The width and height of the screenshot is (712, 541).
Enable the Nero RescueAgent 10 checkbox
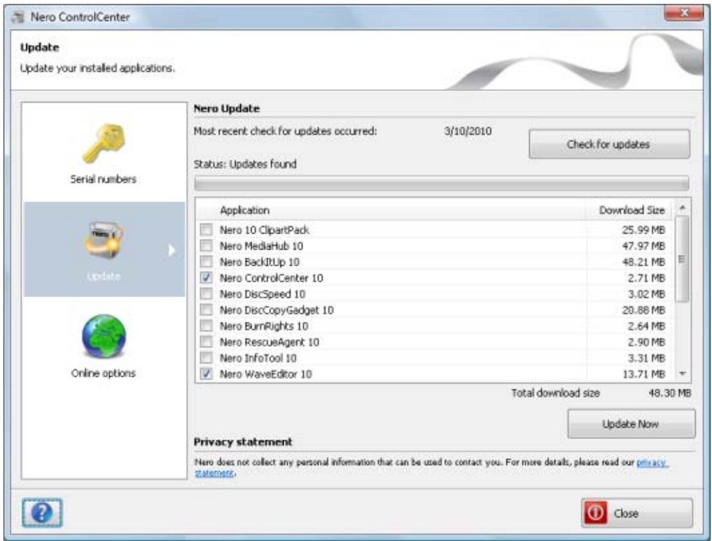[206, 341]
